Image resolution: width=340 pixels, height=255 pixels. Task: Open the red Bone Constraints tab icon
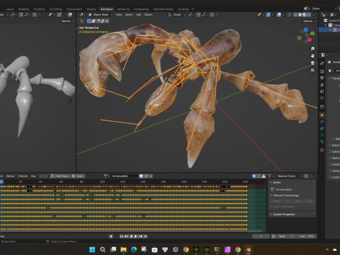pos(322,150)
